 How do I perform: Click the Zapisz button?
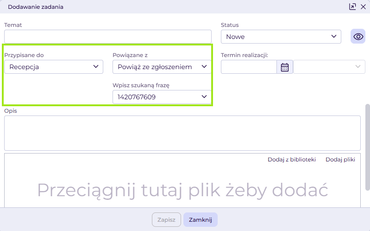tap(166, 220)
